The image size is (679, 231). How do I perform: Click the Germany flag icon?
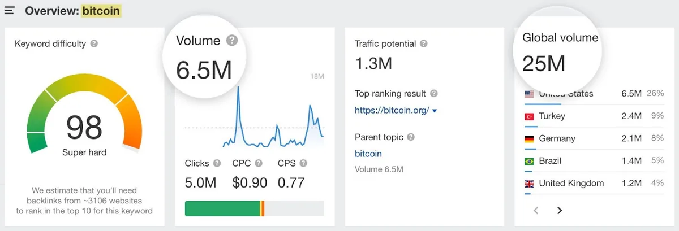pos(530,138)
